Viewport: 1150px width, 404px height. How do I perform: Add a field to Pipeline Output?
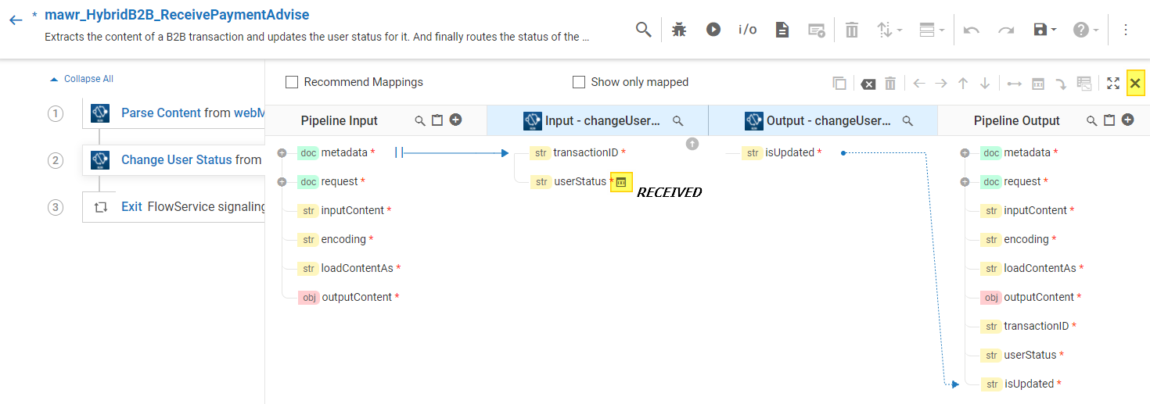tap(1127, 120)
